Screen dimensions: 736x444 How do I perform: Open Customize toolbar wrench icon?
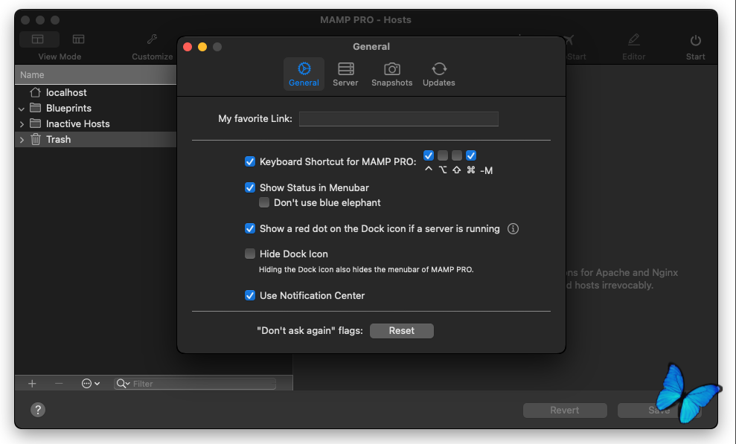coord(152,39)
